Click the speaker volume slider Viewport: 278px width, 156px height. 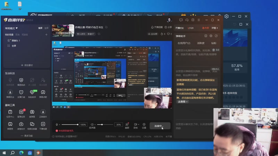click(x=105, y=124)
